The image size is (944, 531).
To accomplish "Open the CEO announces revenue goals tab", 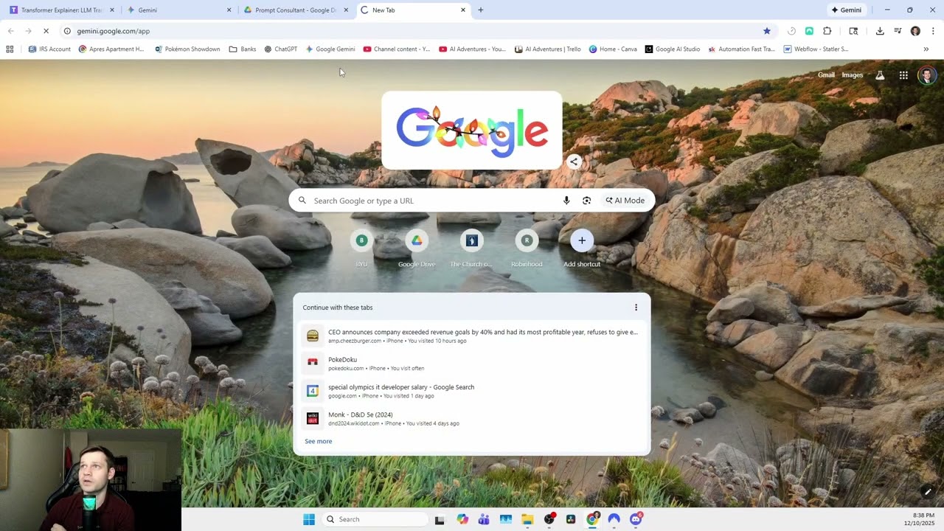I will pos(472,336).
